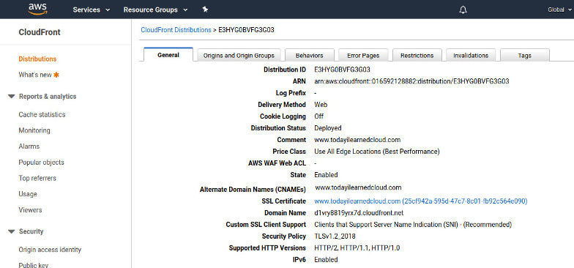
Task: Click the Distribution Status value Deployed
Action: click(328, 128)
